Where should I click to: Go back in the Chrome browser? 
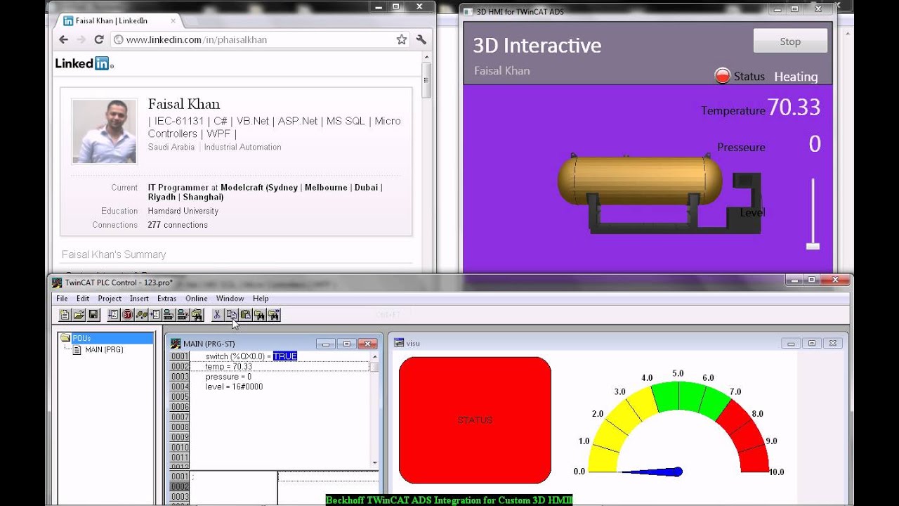(x=64, y=40)
